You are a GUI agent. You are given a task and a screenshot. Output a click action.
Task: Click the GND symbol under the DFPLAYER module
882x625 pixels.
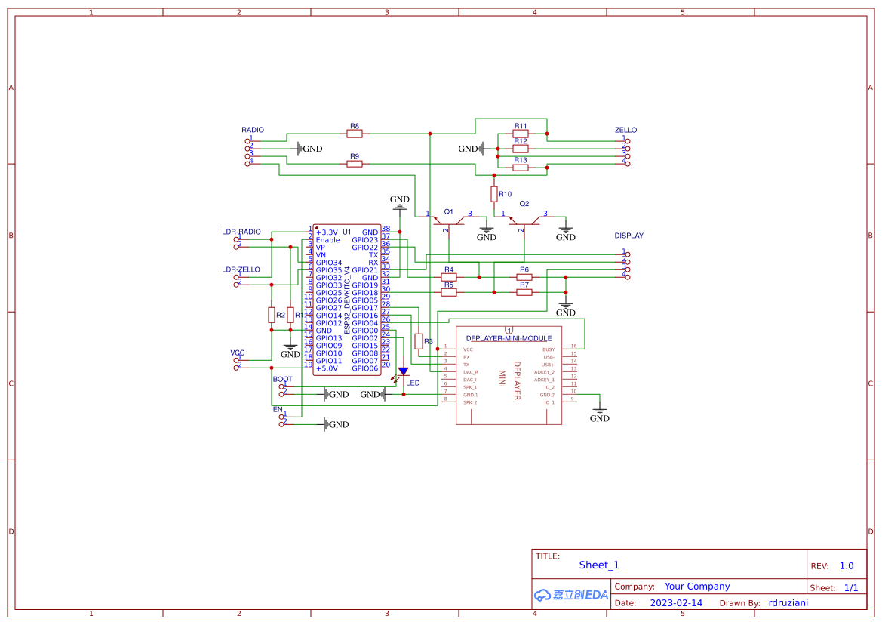(x=600, y=411)
